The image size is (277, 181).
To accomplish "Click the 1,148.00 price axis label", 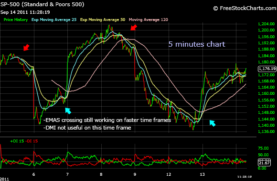I will tap(266, 112).
